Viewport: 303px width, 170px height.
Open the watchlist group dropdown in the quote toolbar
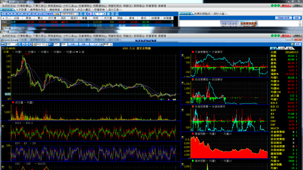(77, 14)
